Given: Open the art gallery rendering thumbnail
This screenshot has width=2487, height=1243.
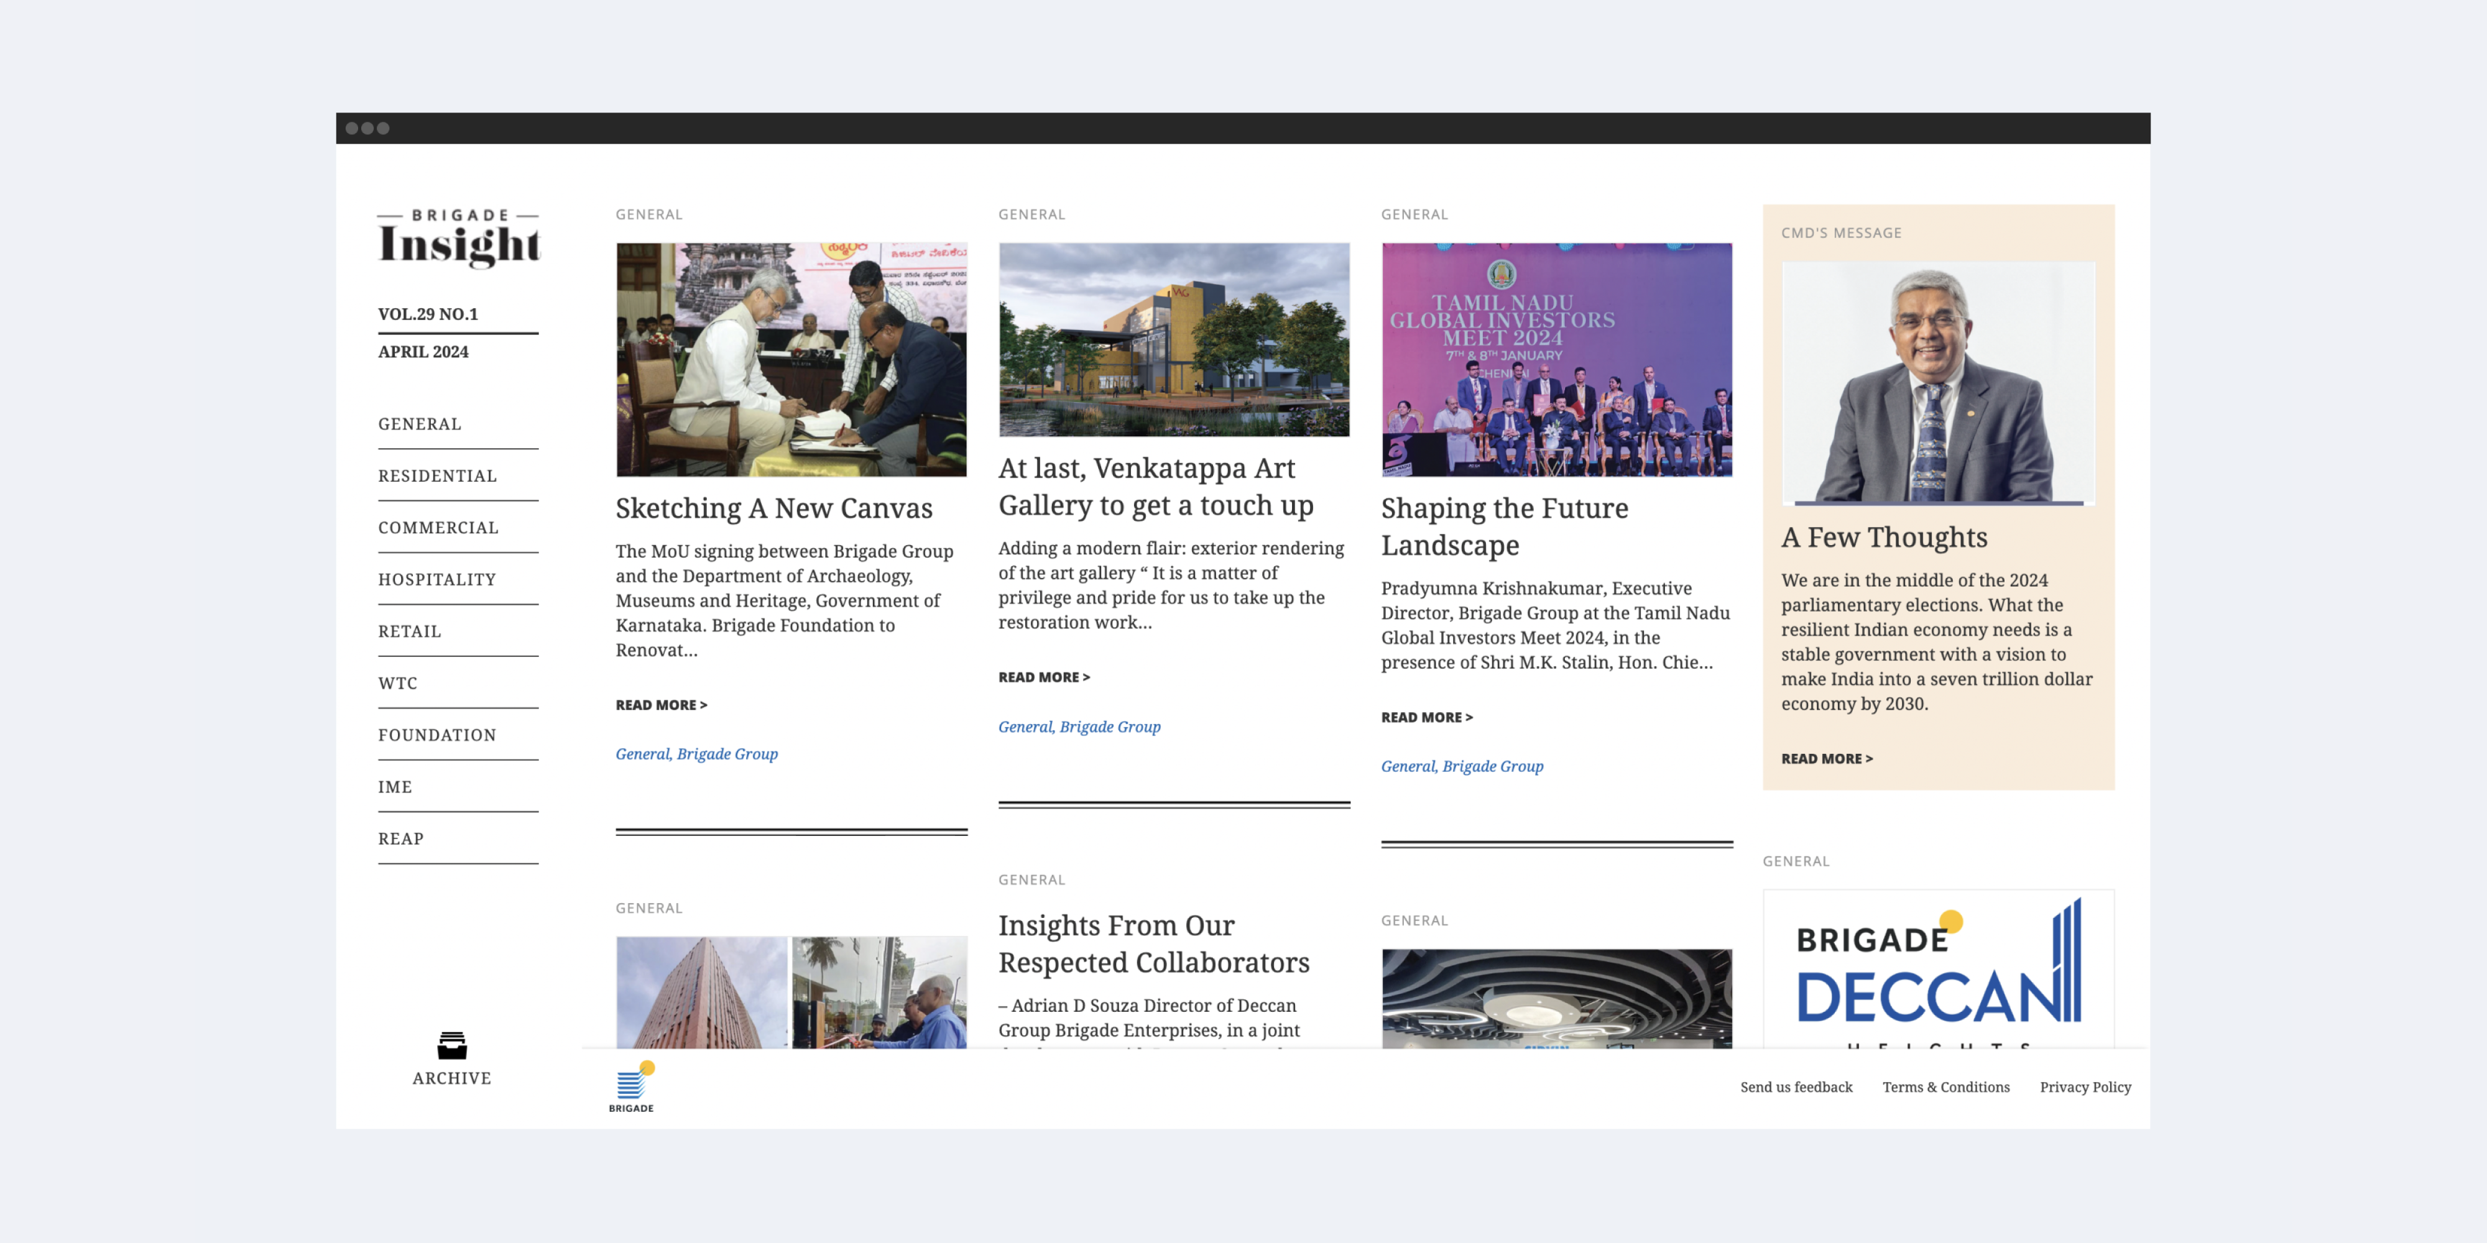Looking at the screenshot, I should click(x=1174, y=339).
